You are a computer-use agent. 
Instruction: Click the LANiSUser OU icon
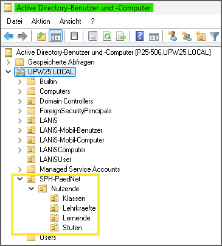coord(31,160)
